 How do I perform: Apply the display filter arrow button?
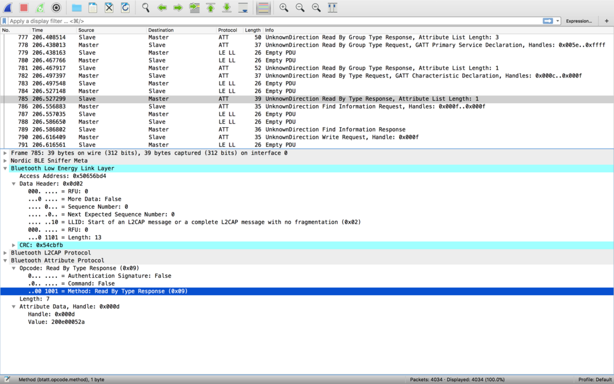coord(548,21)
